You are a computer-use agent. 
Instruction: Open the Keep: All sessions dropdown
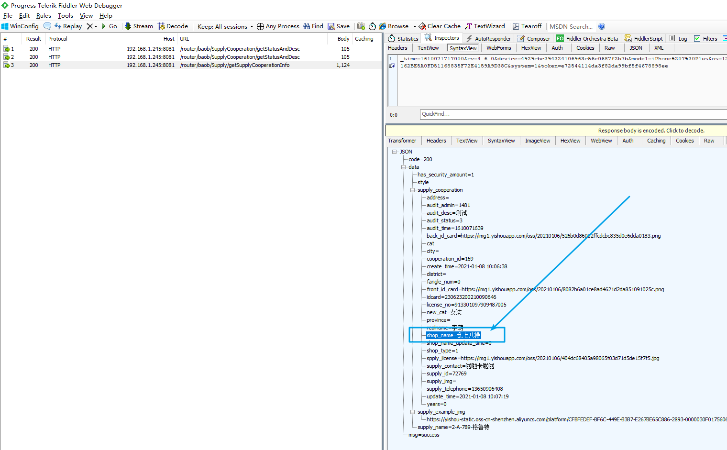[225, 26]
